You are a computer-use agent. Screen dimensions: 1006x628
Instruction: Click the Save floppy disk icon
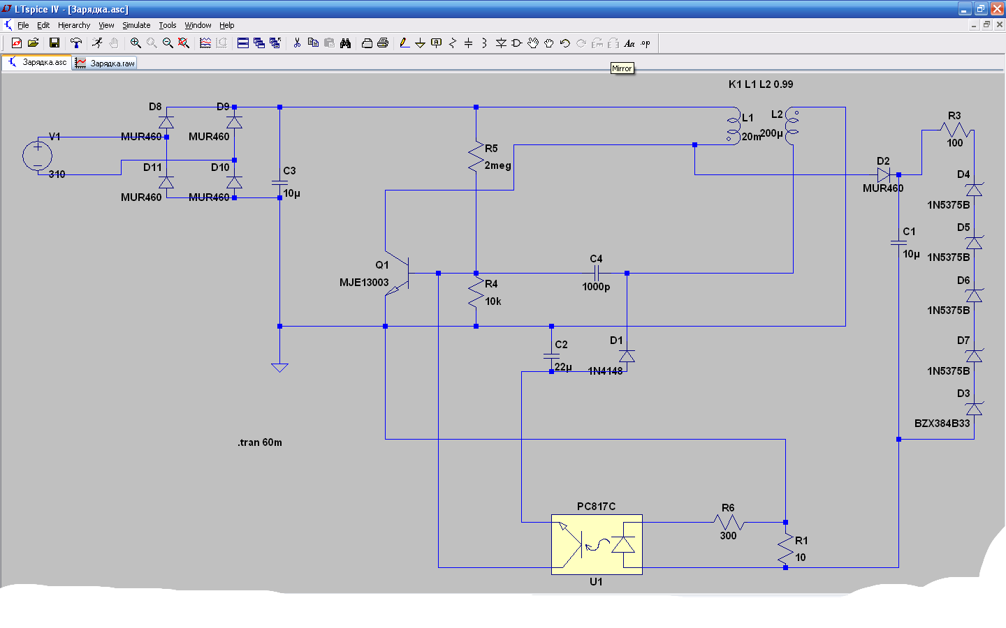(x=54, y=43)
